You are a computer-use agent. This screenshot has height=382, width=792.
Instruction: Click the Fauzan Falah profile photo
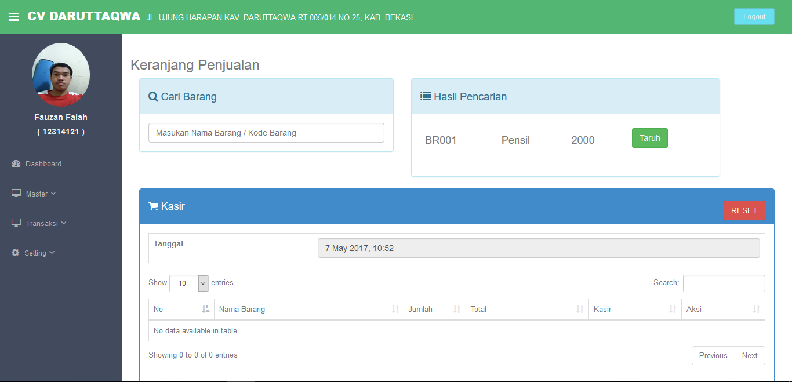(61, 75)
